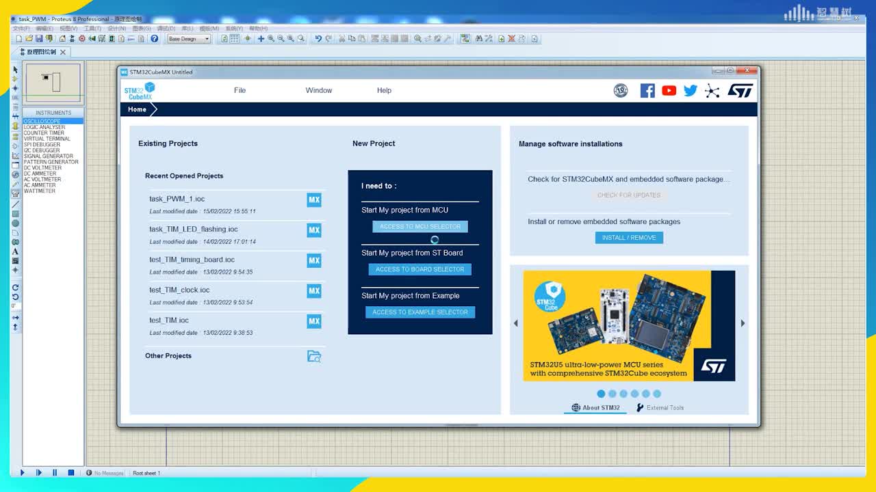
Task: Rotate anti-clockwise using sidebar arrow
Action: click(15, 297)
